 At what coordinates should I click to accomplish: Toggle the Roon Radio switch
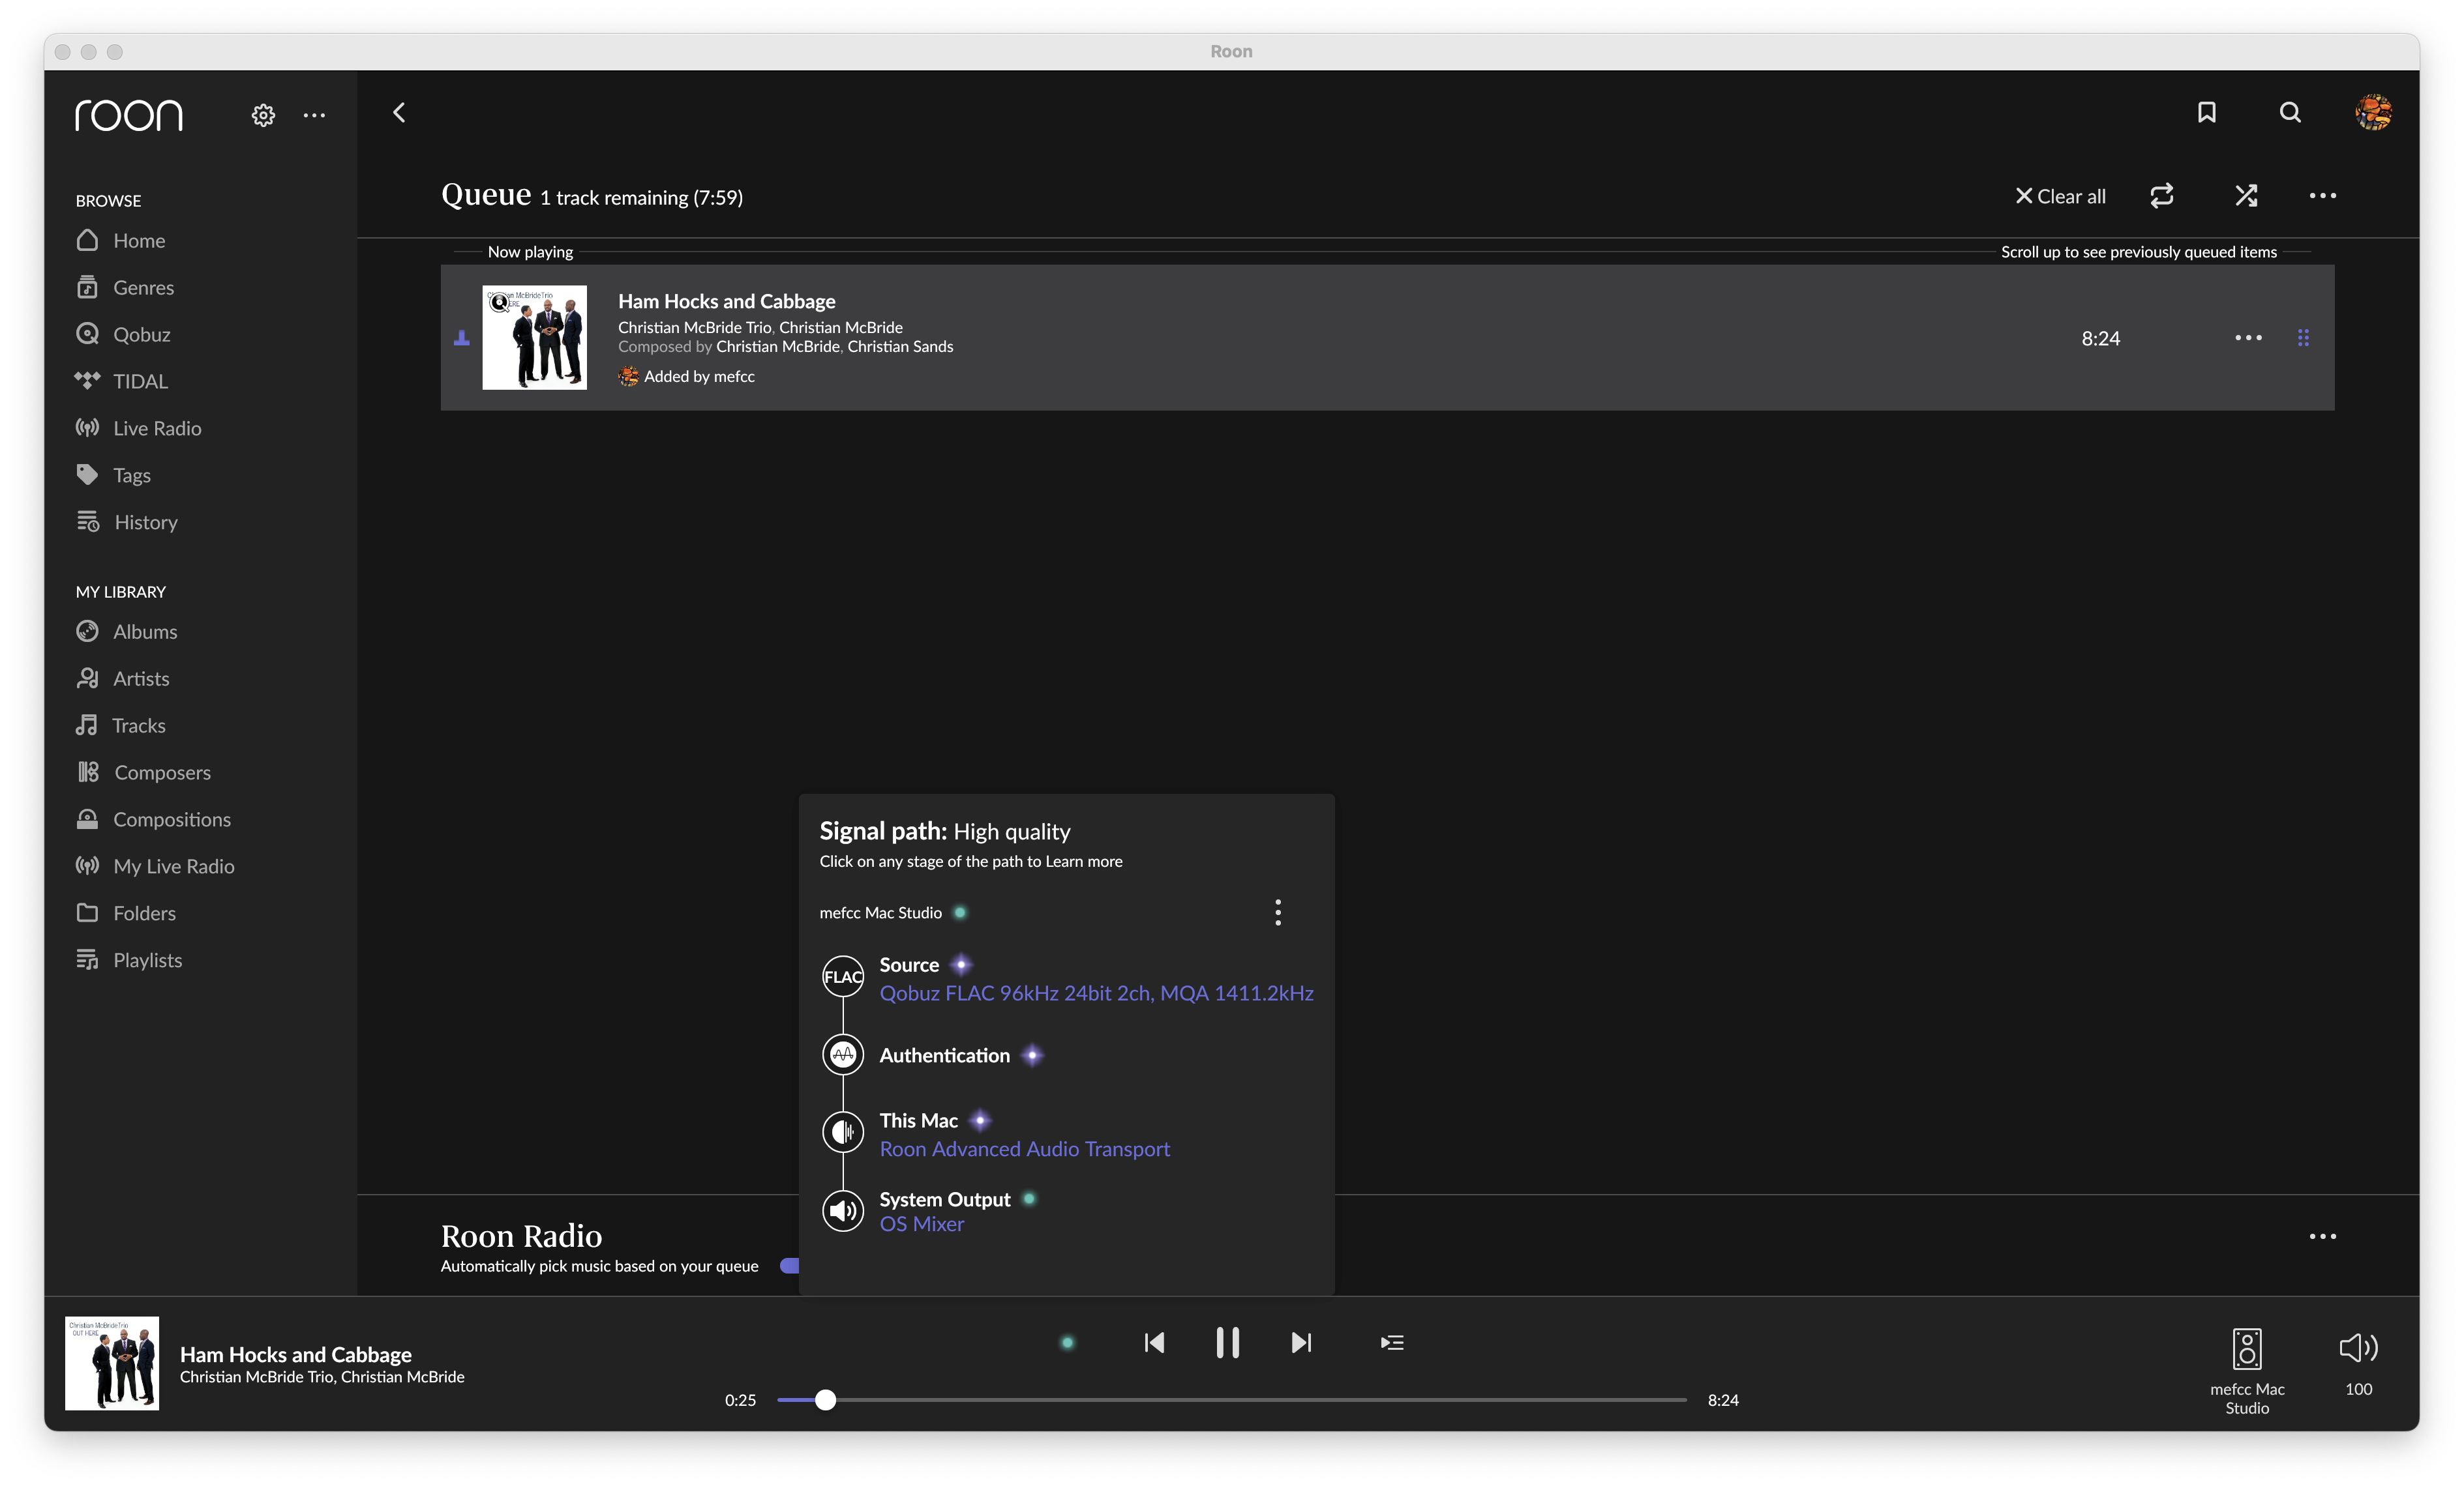(x=790, y=1266)
